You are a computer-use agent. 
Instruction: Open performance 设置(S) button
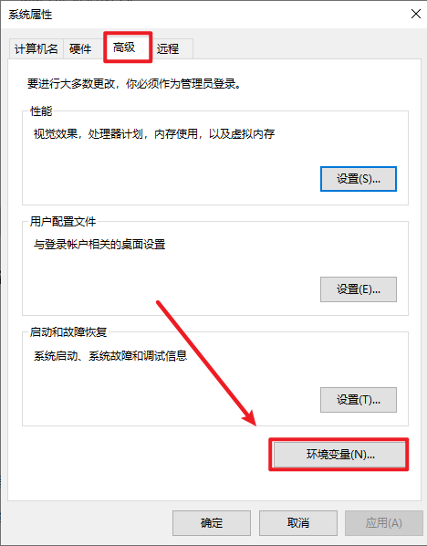coord(358,179)
